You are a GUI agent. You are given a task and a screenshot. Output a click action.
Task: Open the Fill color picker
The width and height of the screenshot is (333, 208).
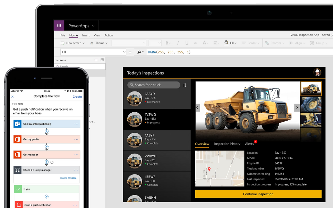tap(230, 43)
